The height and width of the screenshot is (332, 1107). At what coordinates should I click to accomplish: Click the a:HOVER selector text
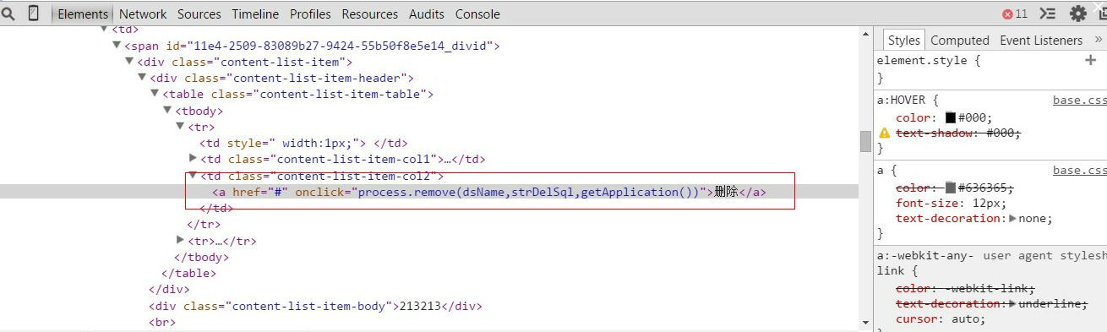point(901,101)
